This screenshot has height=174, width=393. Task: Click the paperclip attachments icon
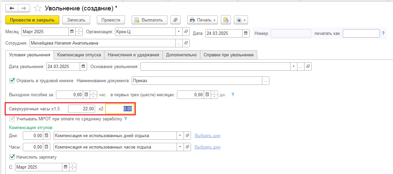coord(176,20)
